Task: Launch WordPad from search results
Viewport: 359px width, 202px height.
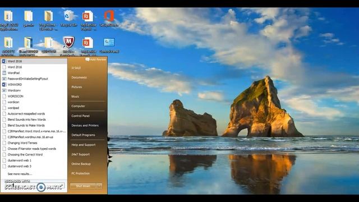Action: pos(34,73)
